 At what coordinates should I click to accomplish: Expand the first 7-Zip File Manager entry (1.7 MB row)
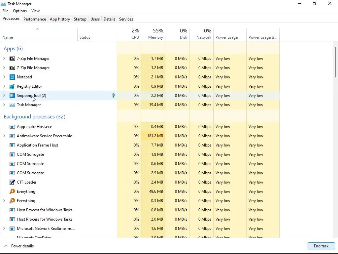[x=4, y=59]
